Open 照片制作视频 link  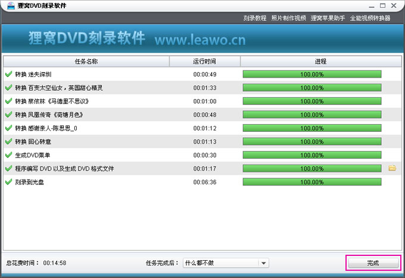288,18
